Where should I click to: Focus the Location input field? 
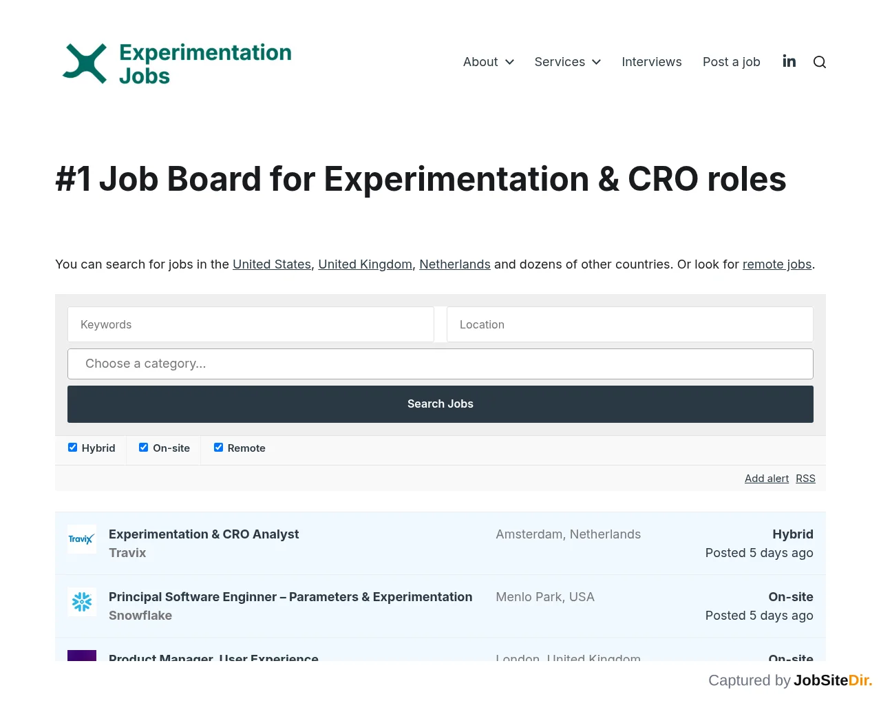pyautogui.click(x=630, y=324)
